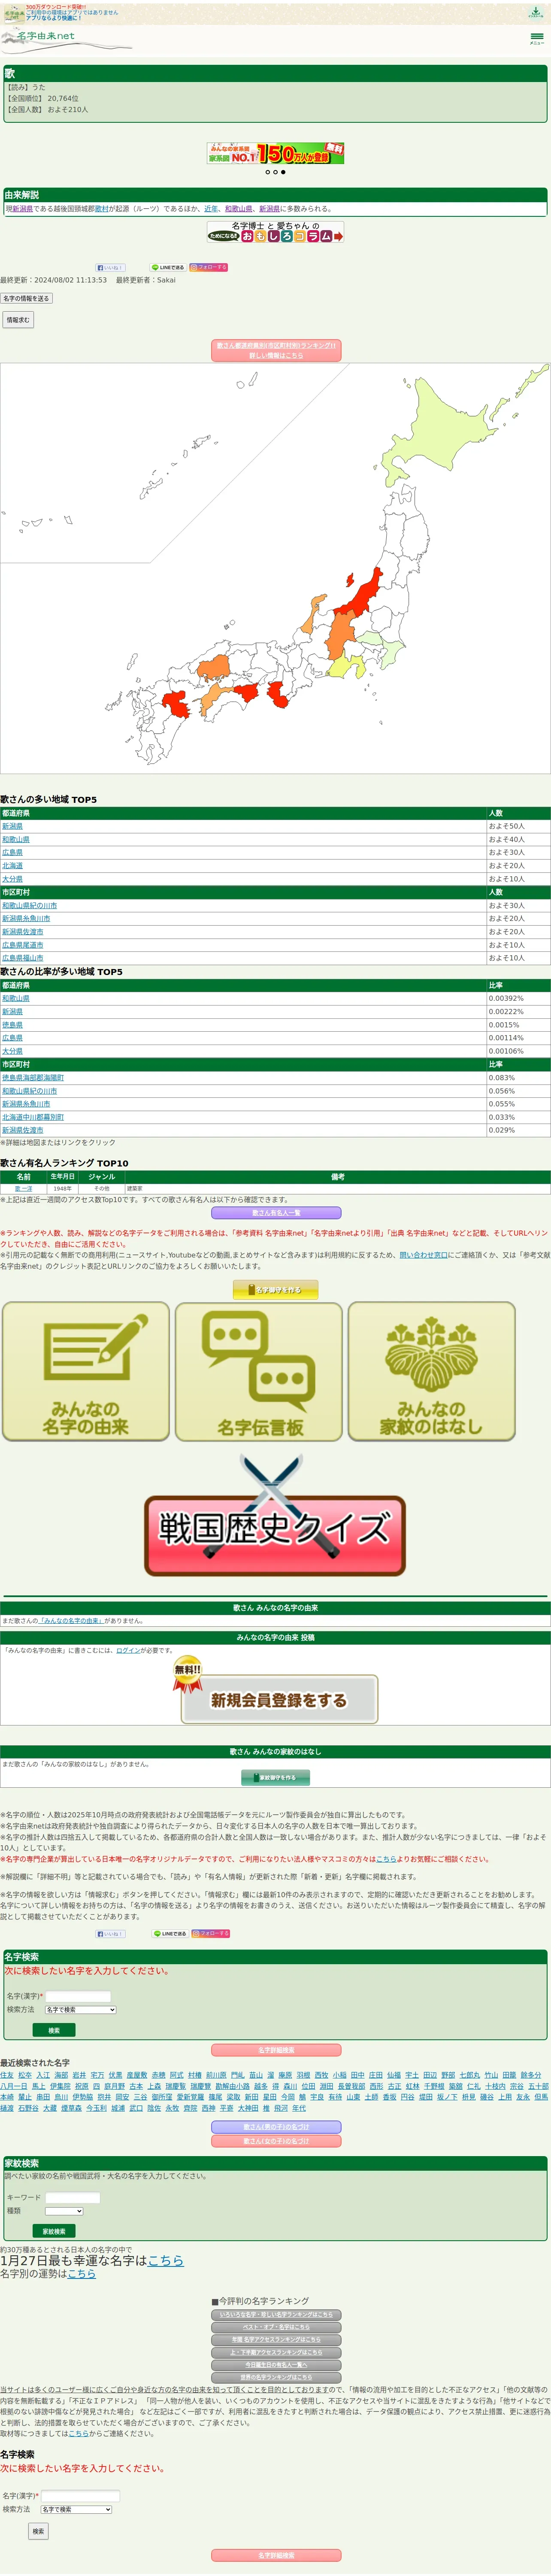Click the ログイン link

point(128,1651)
